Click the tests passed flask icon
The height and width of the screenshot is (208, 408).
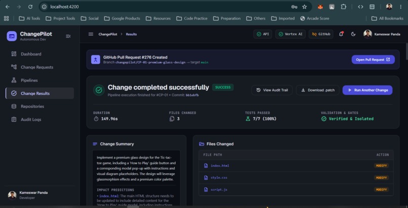coord(248,119)
